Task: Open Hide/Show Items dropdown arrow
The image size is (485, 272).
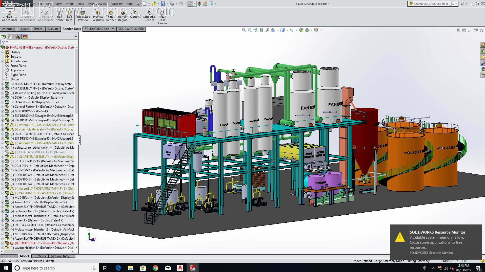Action: click(296, 30)
